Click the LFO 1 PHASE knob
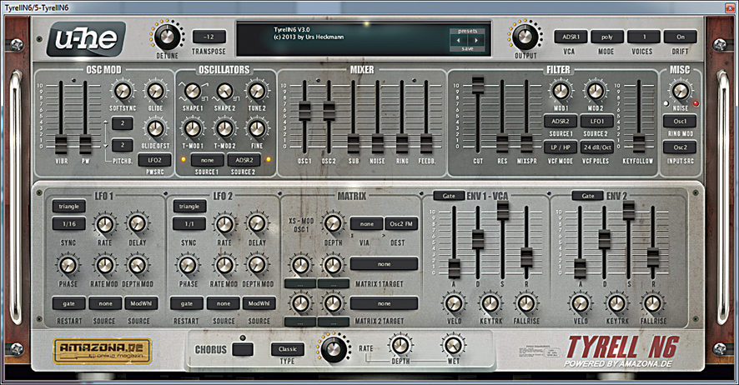 pos(68,266)
